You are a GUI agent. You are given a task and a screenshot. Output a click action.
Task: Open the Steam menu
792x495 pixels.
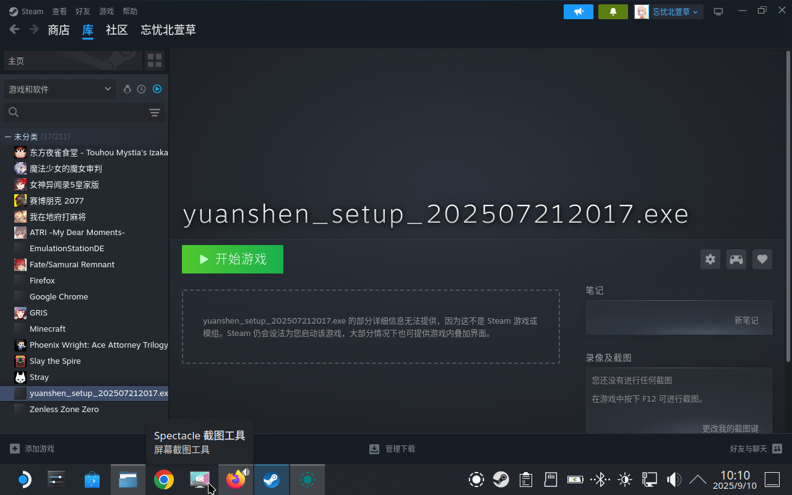[x=26, y=11]
